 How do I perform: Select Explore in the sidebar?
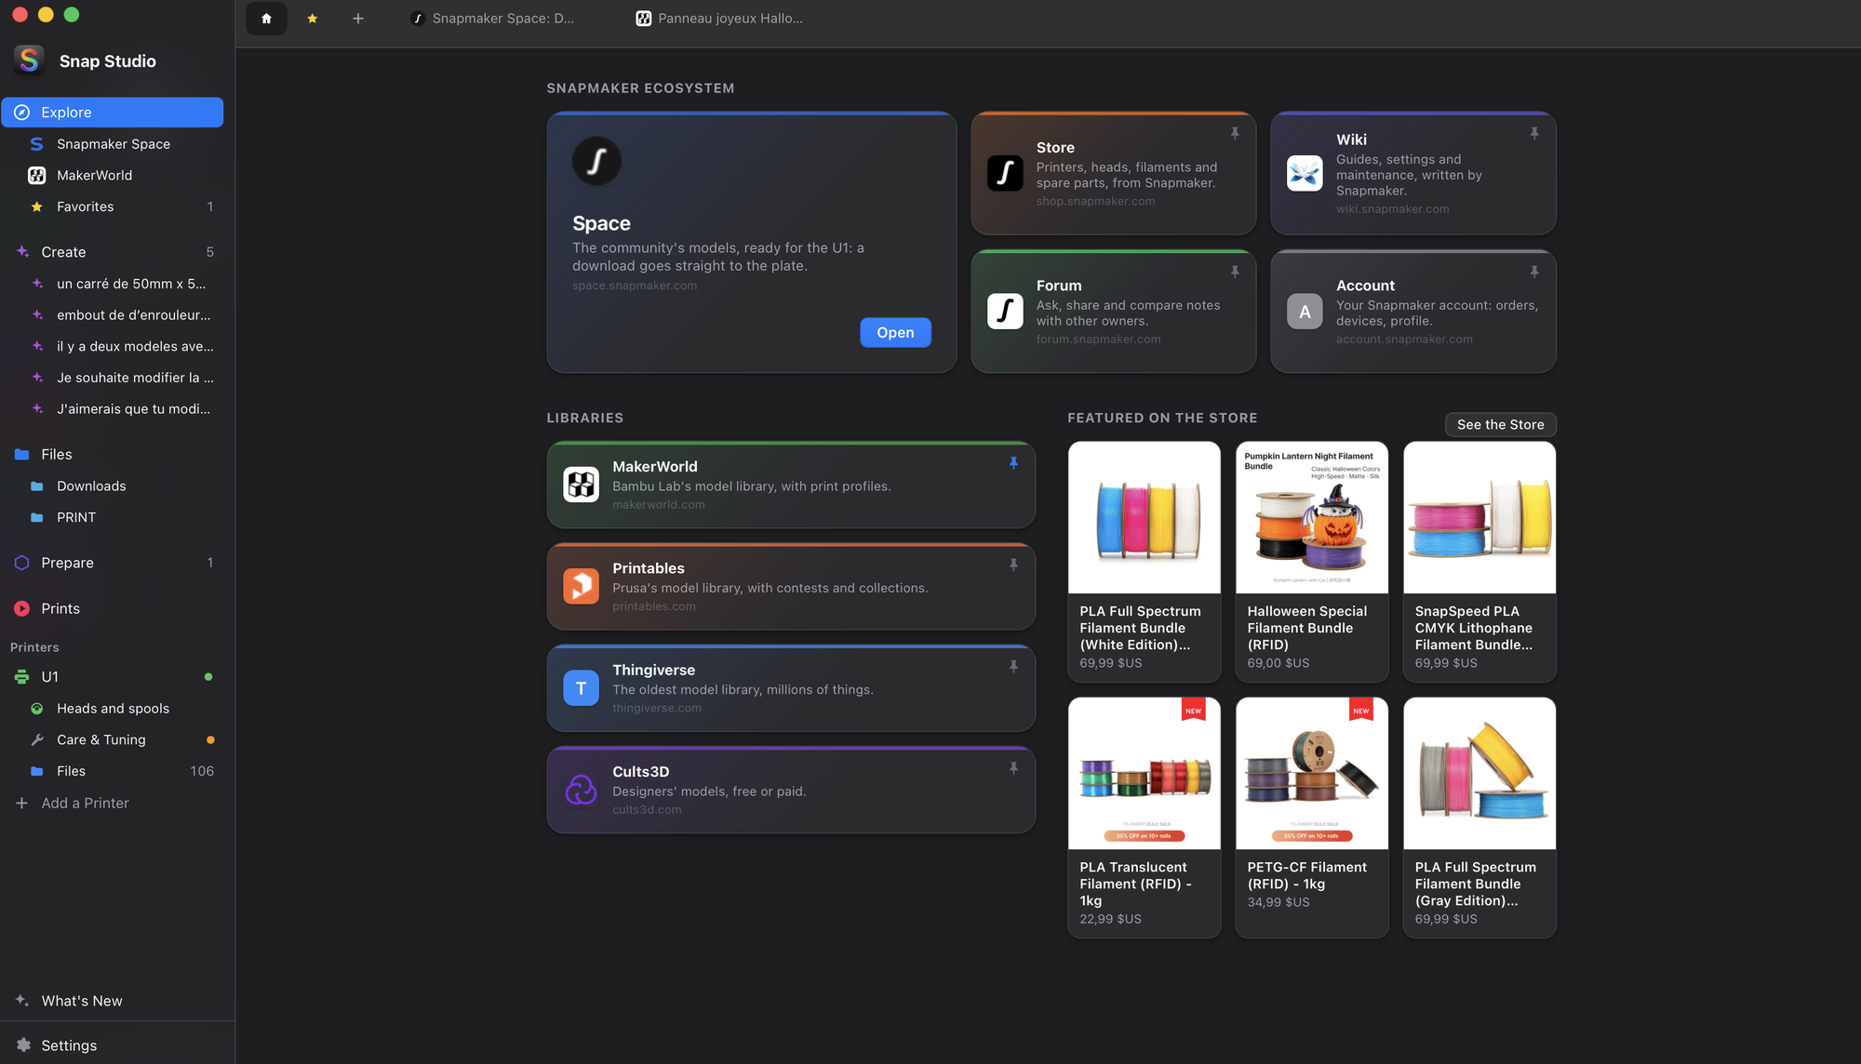click(x=113, y=113)
